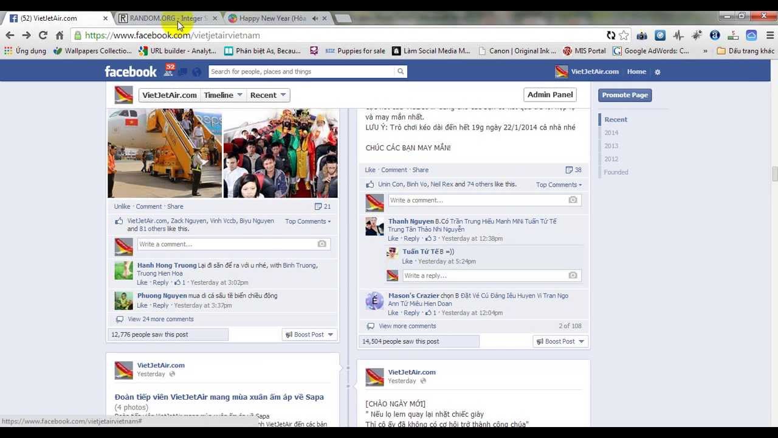The image size is (778, 438).
Task: Click the Promote Page button
Action: (625, 95)
